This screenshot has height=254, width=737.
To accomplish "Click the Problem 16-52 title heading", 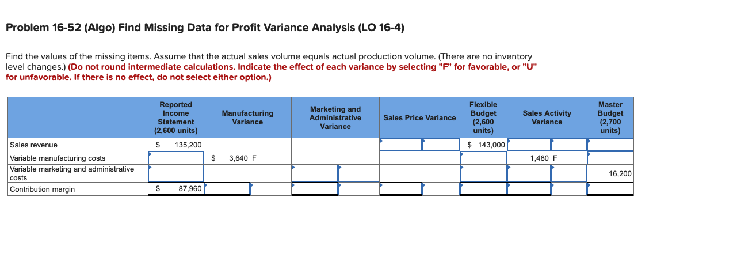I will [x=205, y=27].
